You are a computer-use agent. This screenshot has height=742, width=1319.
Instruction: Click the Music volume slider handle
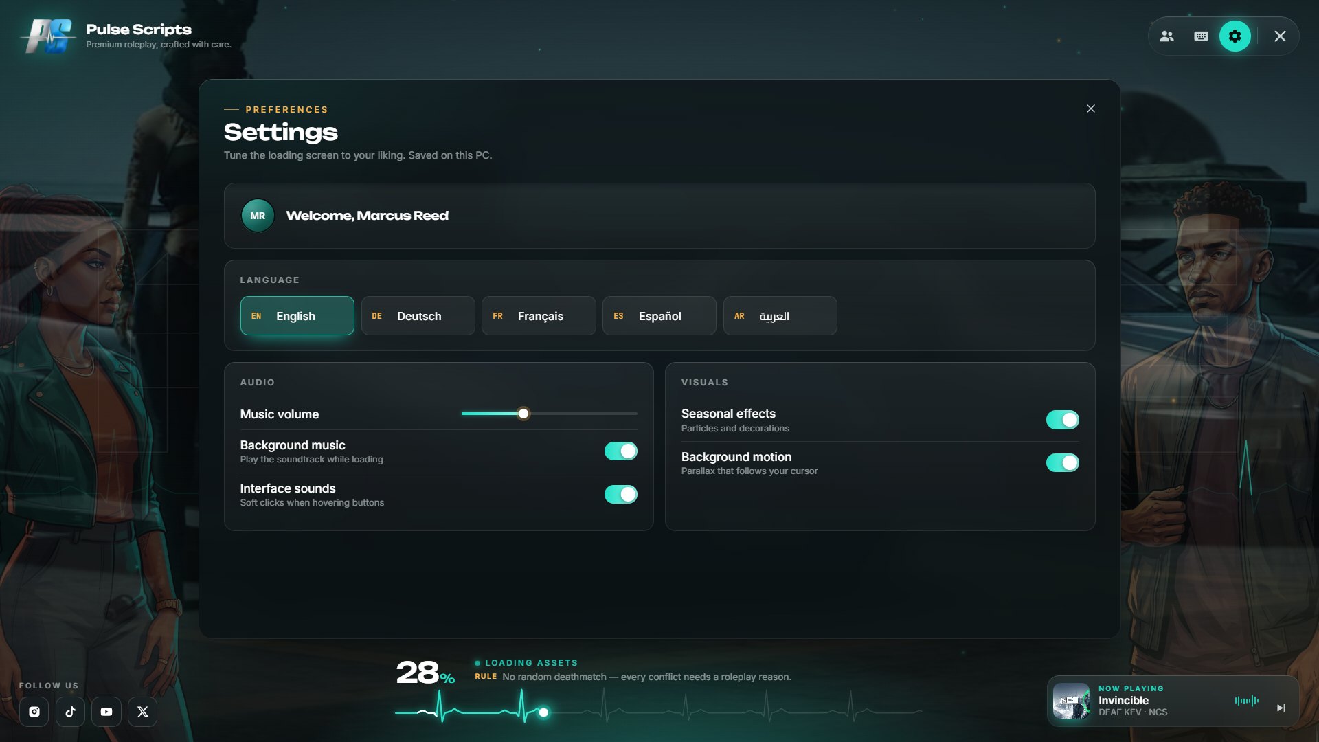click(523, 414)
